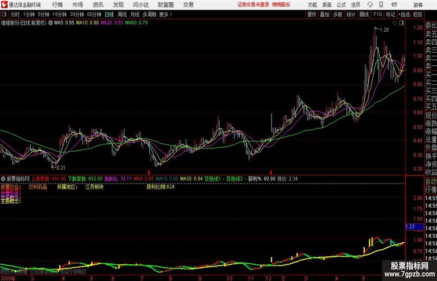Screen dimensions: 437x281
Task: Click the 叠加 overlay toolbar button
Action: [325, 14]
